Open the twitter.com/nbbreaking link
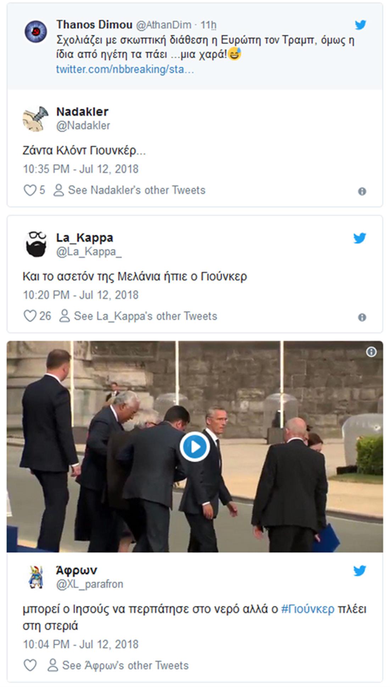Viewport: 390px width, 687px height. pyautogui.click(x=125, y=69)
